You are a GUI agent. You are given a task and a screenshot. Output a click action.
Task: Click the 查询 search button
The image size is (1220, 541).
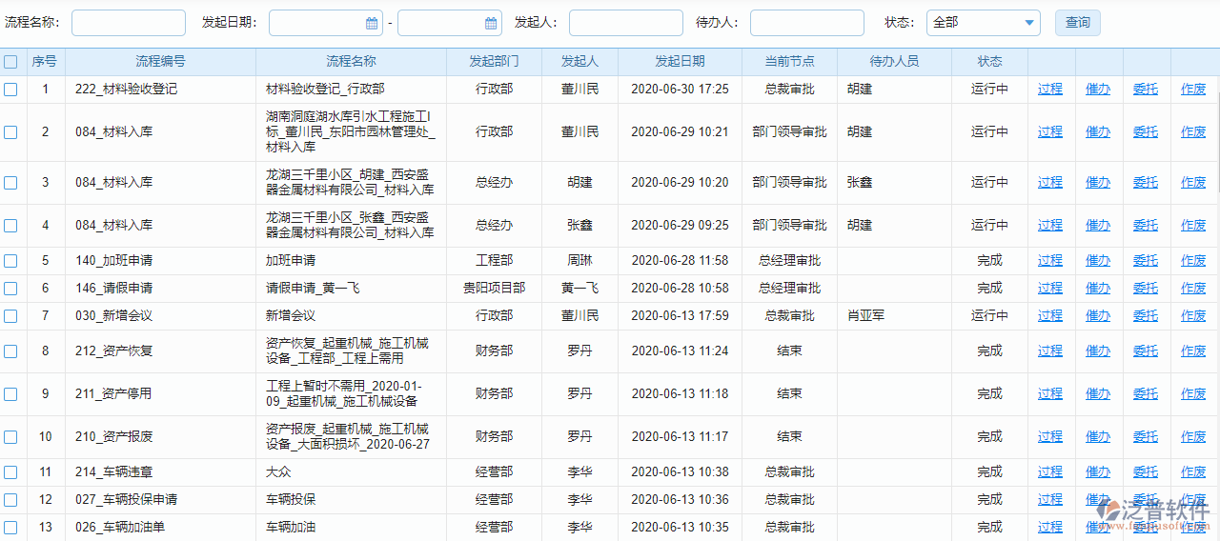click(x=1077, y=23)
